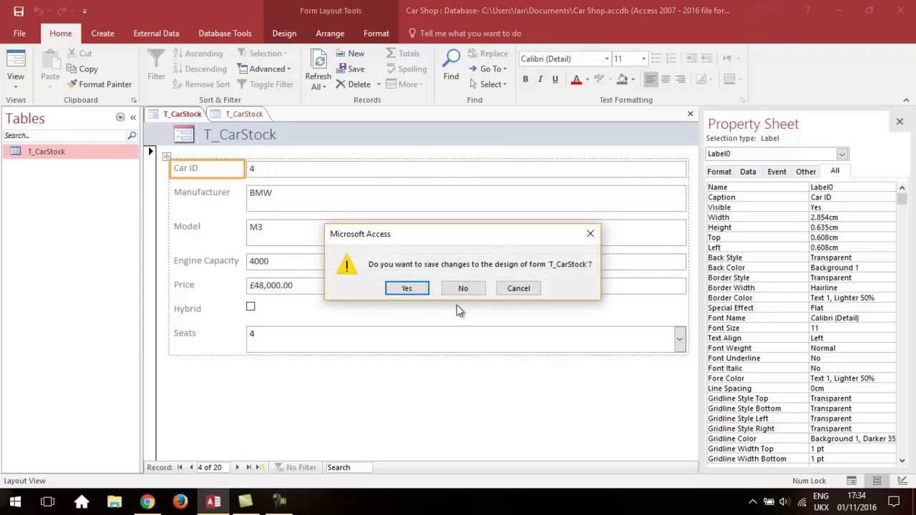Image resolution: width=916 pixels, height=515 pixels.
Task: Open the font size dropdown
Action: (x=643, y=59)
